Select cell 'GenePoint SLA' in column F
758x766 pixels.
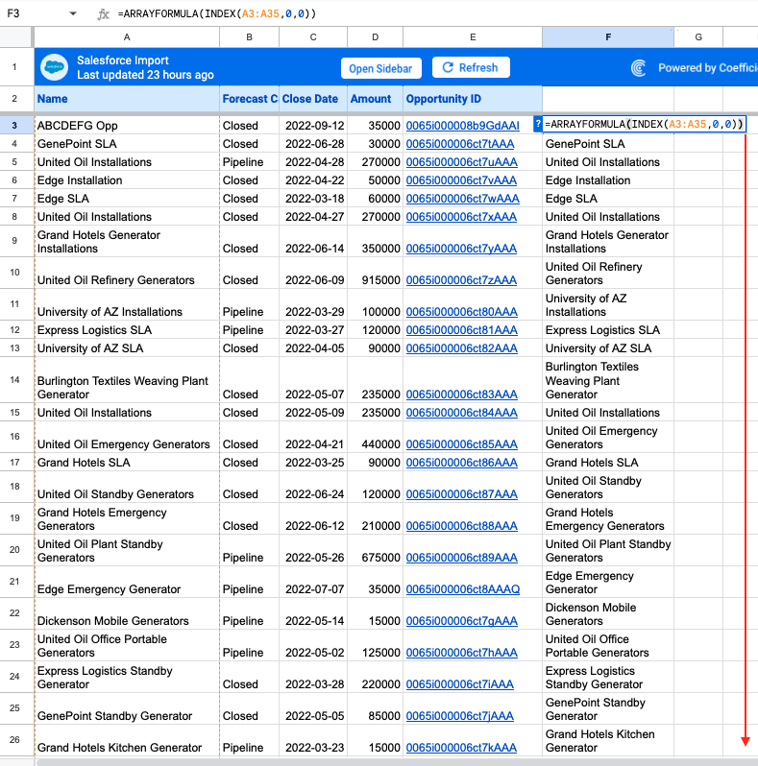(608, 144)
